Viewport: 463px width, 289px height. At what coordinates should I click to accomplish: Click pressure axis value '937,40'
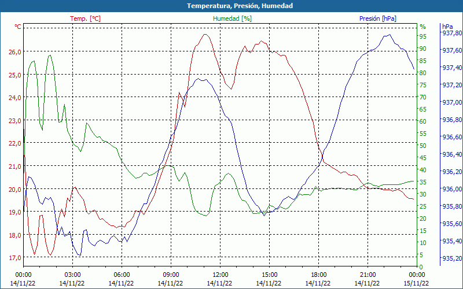[452, 68]
